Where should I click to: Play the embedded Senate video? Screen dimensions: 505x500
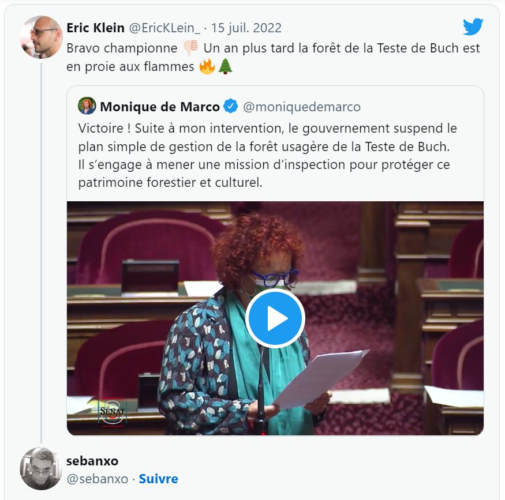point(275,318)
